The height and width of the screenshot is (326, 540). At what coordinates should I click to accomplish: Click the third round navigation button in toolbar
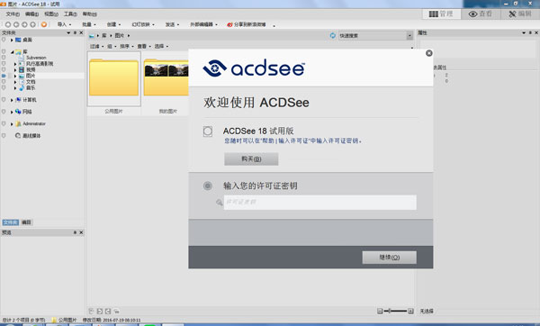[x=24, y=24]
